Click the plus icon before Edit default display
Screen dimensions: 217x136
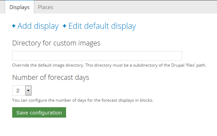[64, 26]
